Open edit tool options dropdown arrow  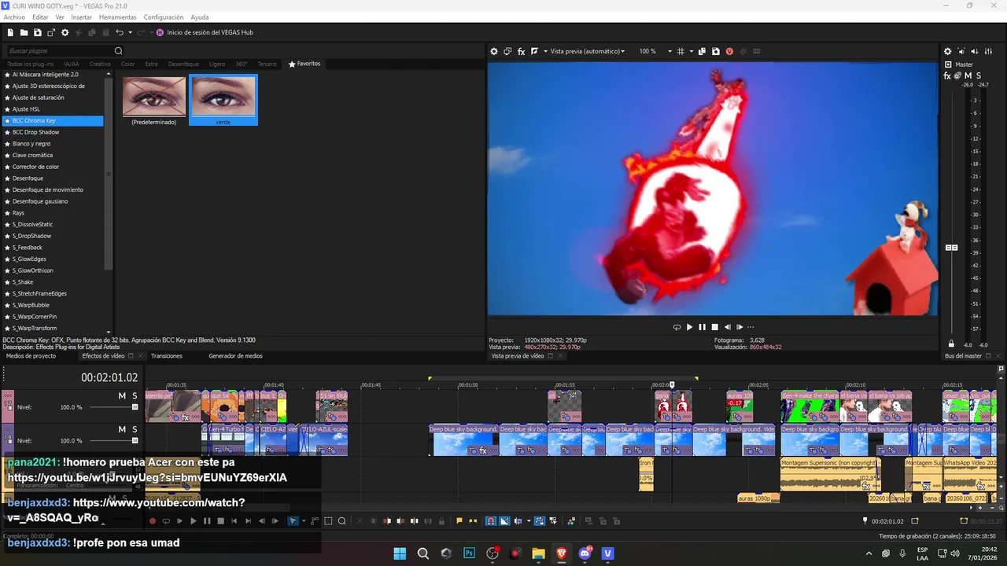pos(304,520)
